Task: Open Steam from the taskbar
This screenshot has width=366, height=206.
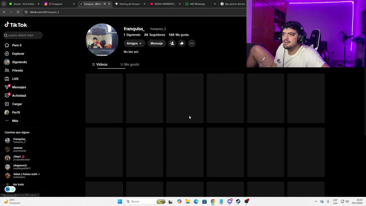Action: pos(238,201)
